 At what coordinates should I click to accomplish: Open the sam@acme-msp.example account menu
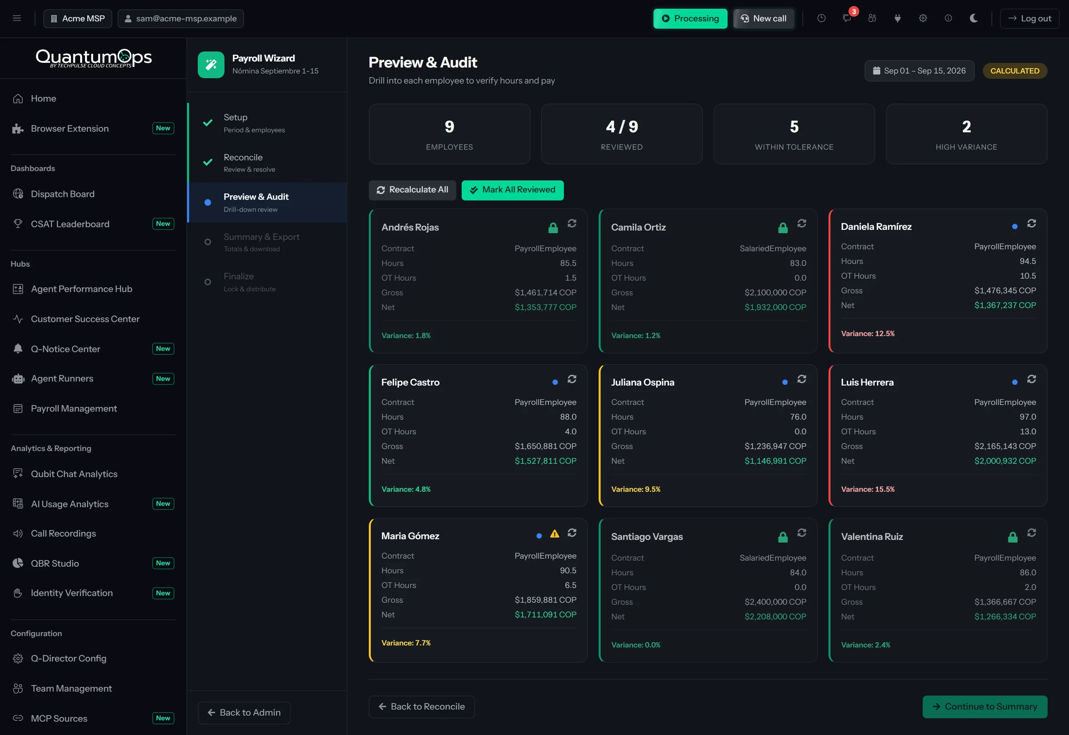click(x=180, y=18)
